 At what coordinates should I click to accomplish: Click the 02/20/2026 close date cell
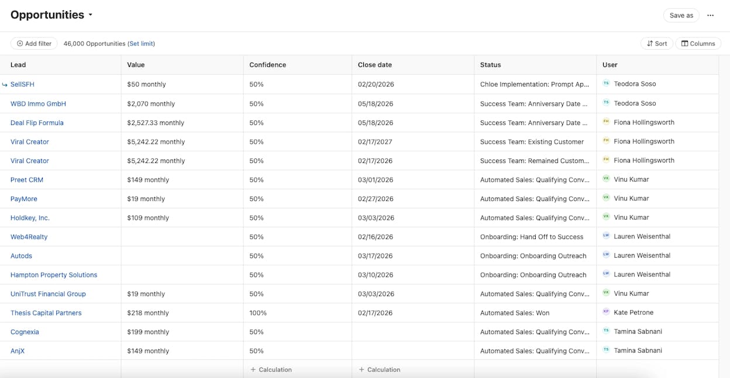point(412,84)
